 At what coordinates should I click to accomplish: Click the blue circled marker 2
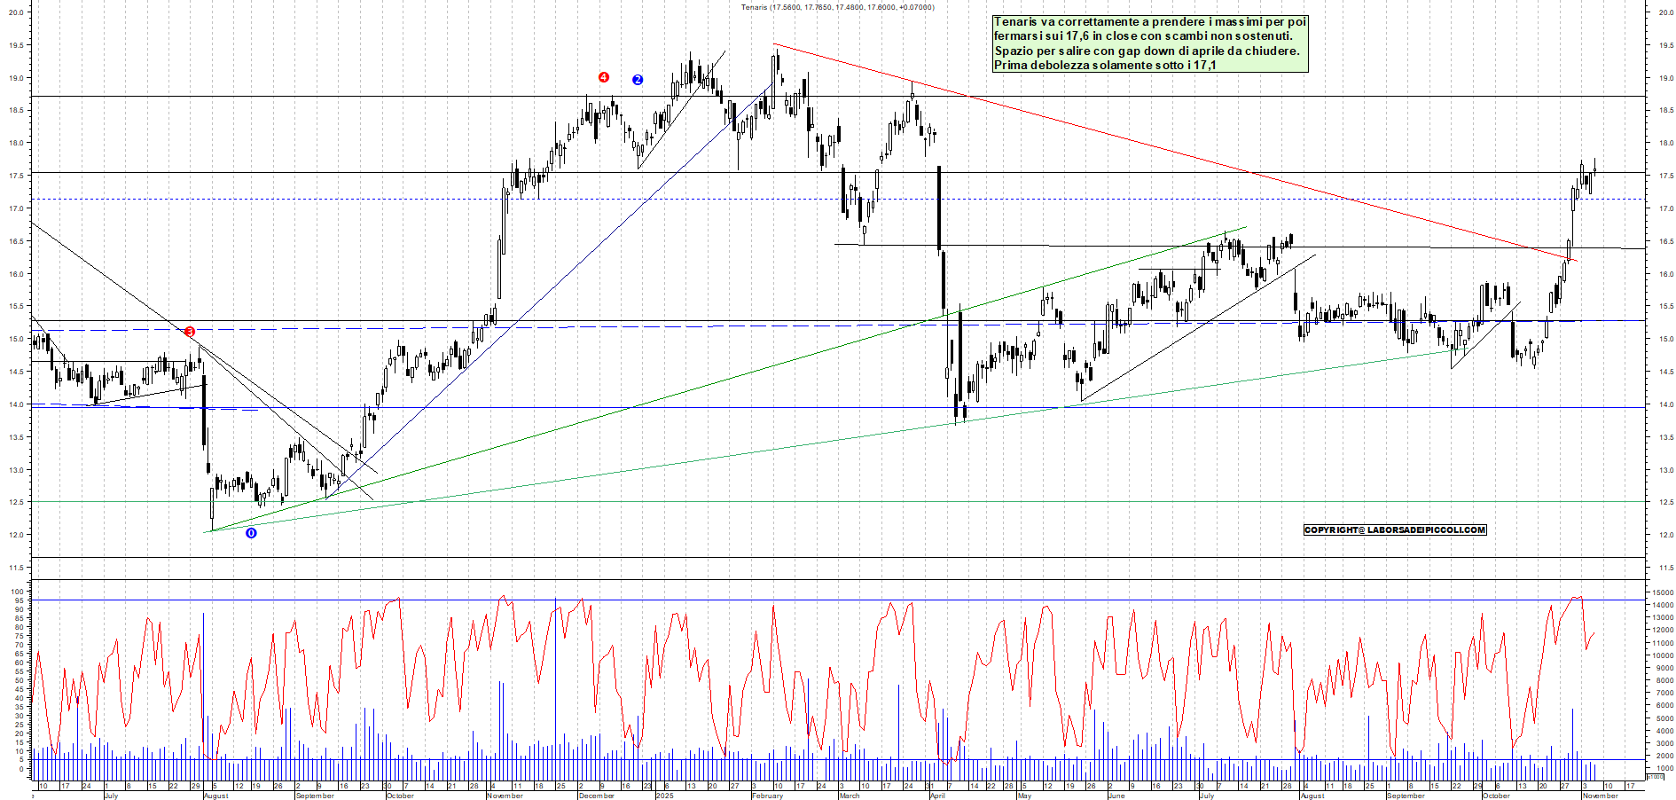click(638, 78)
